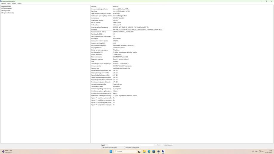Open File Explorer from the taskbar
274x154 pixels.
pos(144,151)
